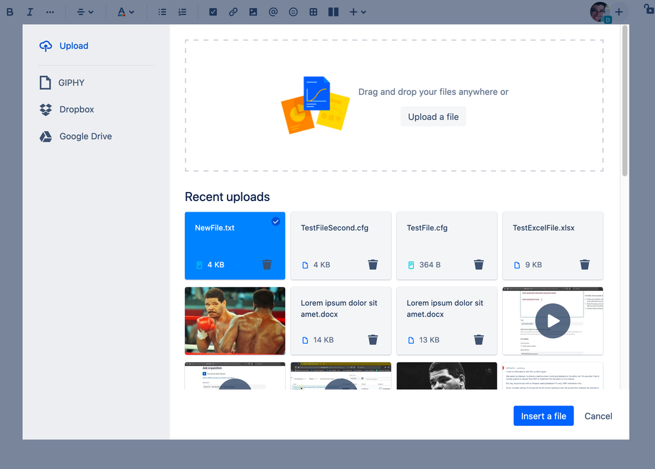Screen dimensions: 655x469
Task: Open text color dropdown
Action: click(x=125, y=12)
